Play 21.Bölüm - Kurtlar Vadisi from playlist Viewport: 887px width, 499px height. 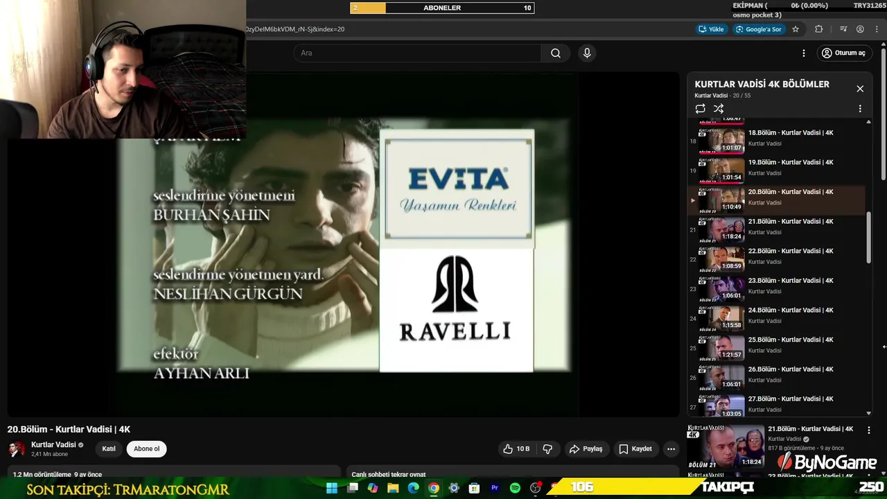pyautogui.click(x=776, y=229)
